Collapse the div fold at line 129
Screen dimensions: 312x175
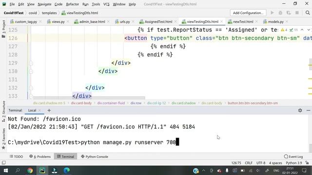pyautogui.click(x=31, y=63)
